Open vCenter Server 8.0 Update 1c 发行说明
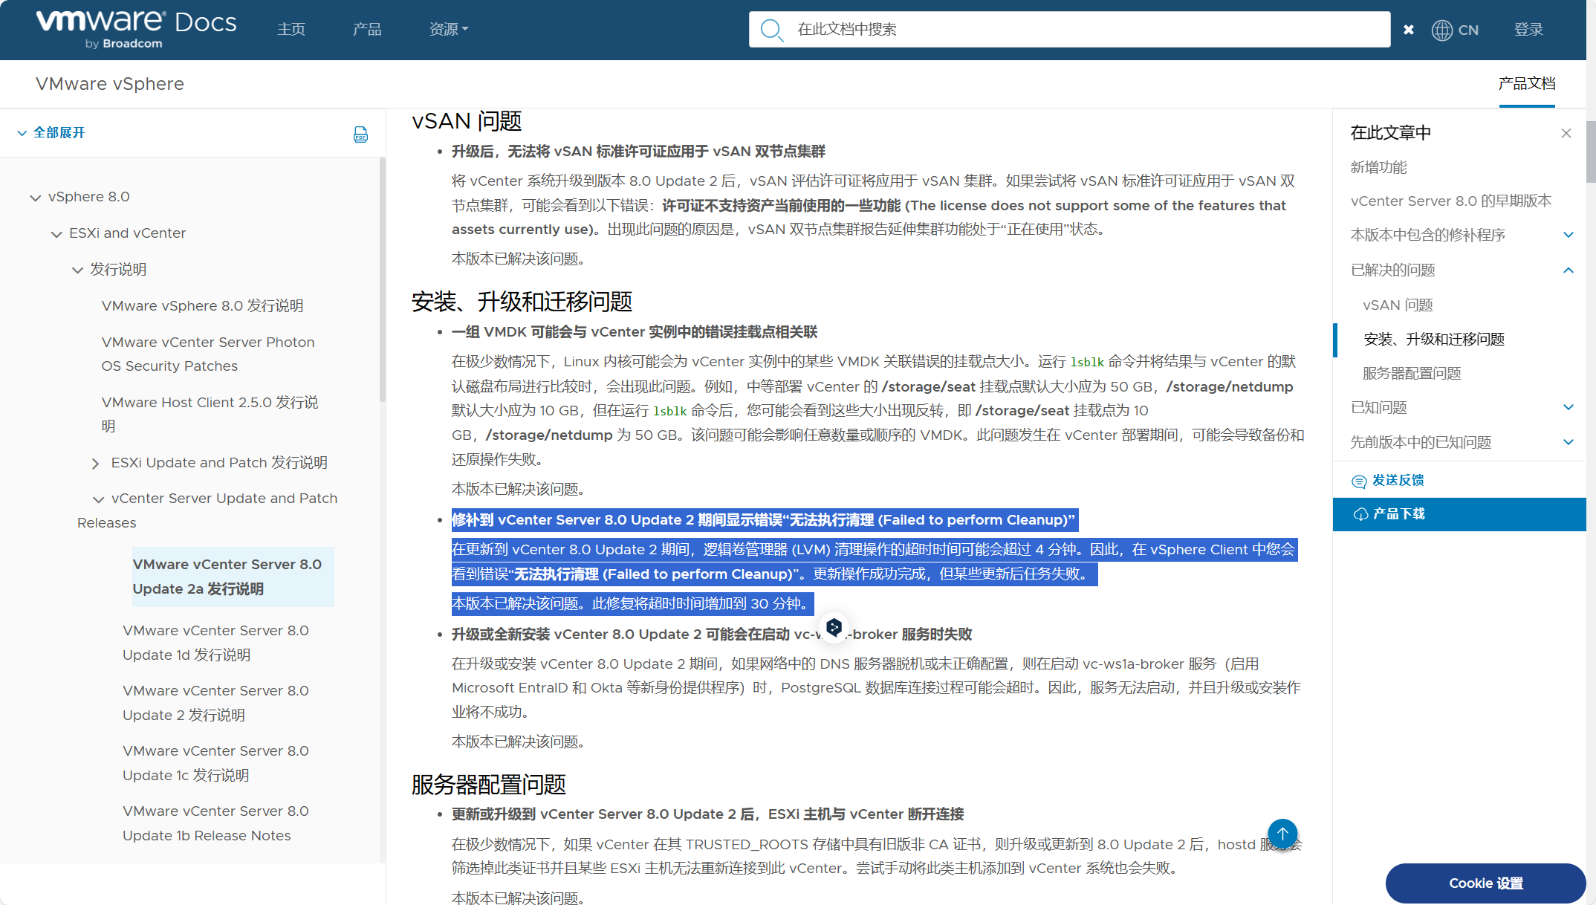 click(x=215, y=763)
